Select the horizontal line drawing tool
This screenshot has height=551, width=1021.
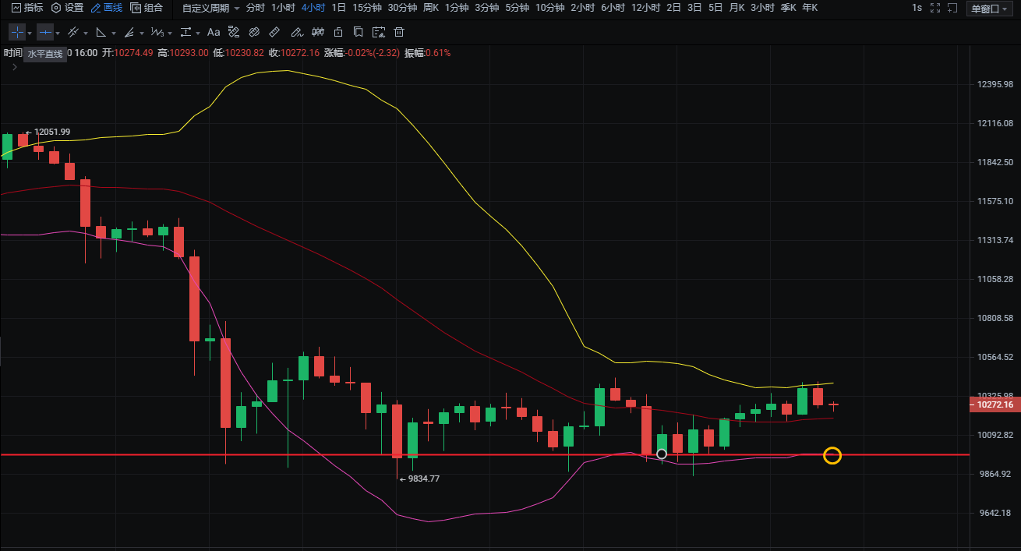[x=45, y=33]
